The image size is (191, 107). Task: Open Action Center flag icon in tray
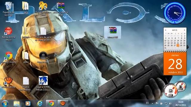(x=157, y=103)
